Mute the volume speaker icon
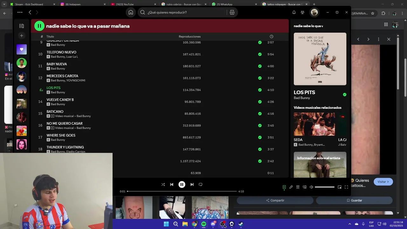The image size is (407, 229). coord(311,187)
